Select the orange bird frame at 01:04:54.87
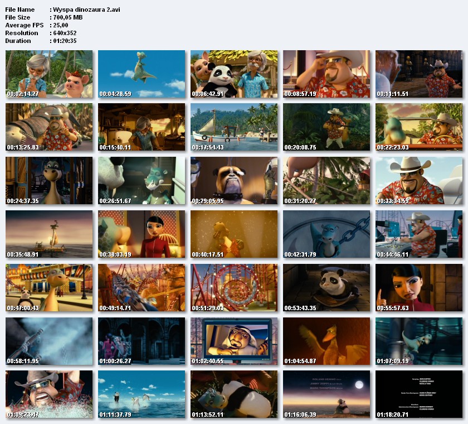The height and width of the screenshot is (424, 468). (326, 341)
